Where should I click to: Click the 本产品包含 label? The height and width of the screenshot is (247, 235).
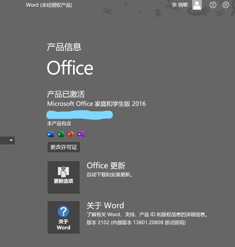59,123
